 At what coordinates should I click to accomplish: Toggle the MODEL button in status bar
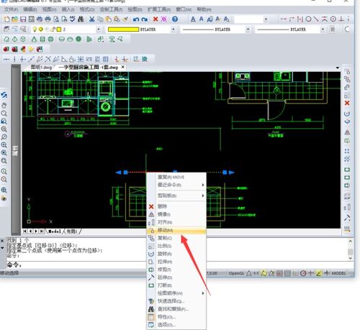[338, 273]
